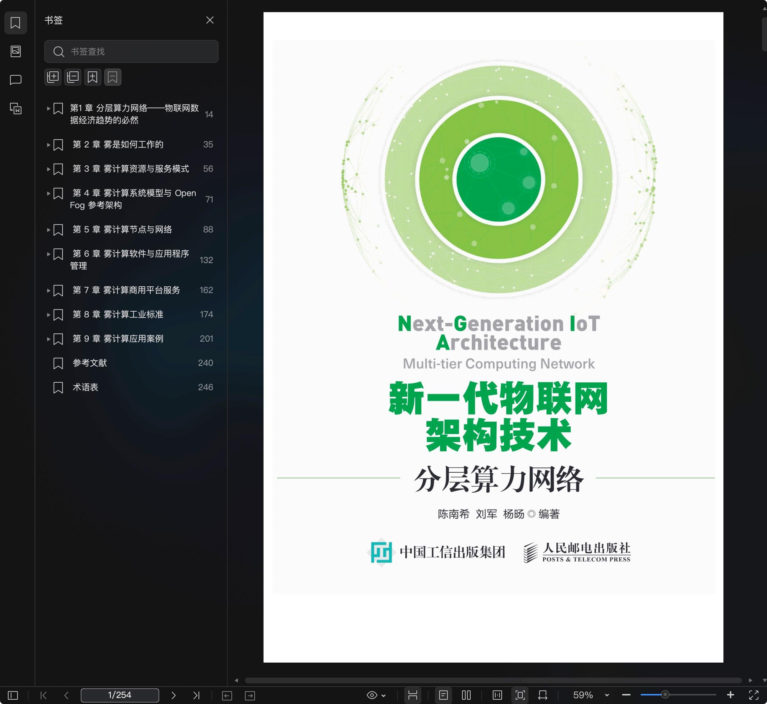Viewport: 767px width, 704px height.
Task: Open the page thumbnails panel
Action: tap(15, 51)
